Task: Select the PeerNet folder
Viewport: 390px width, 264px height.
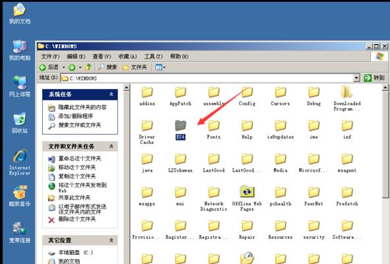Action: click(314, 196)
